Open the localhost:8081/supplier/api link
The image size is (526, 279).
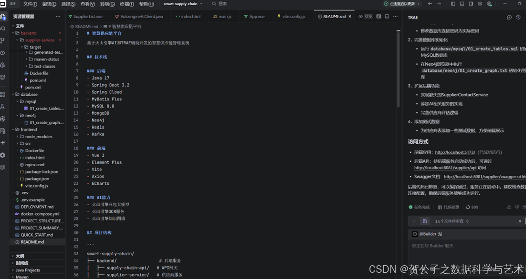445,168
